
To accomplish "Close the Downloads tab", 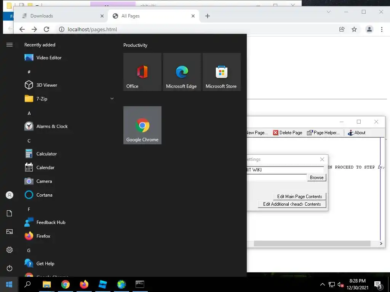I will [x=102, y=16].
